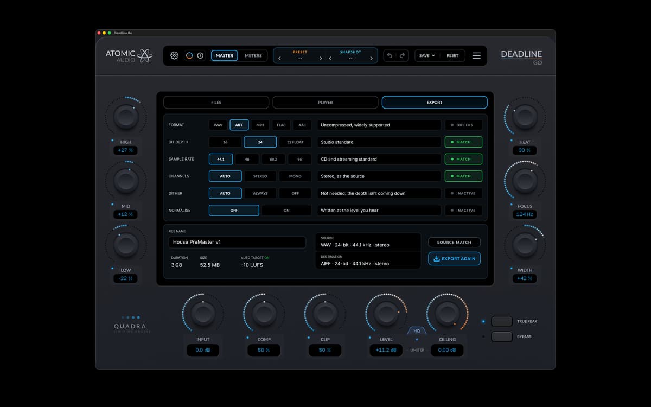Click the undo arrow icon

click(390, 55)
